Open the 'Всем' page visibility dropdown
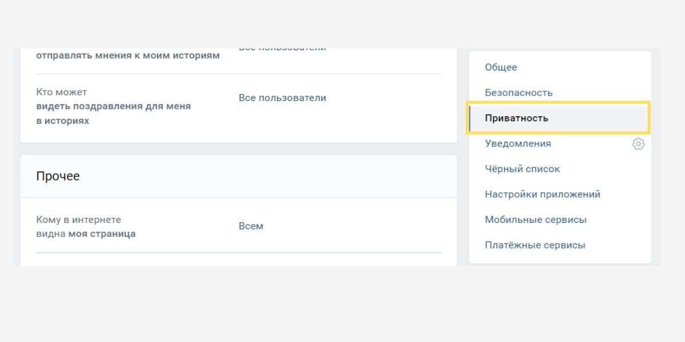This screenshot has height=342, width=685. point(251,226)
